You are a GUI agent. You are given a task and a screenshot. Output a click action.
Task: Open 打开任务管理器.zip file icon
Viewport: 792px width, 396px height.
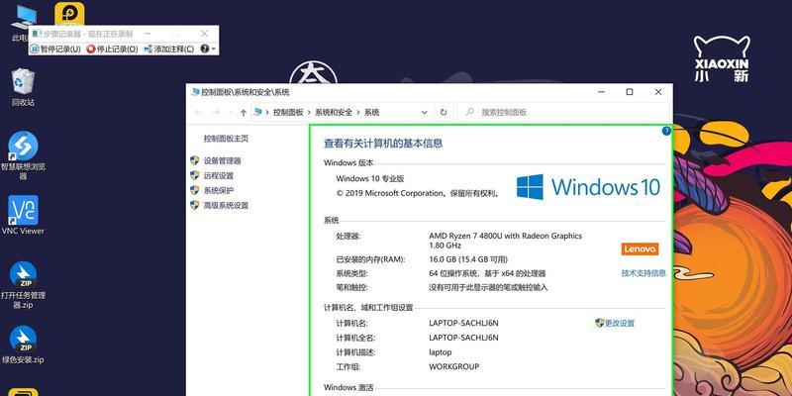[x=23, y=285]
